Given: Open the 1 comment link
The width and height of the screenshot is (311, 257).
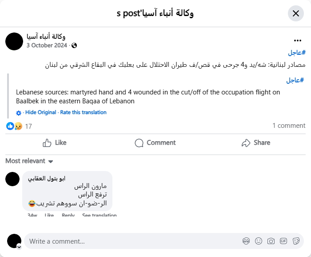Looking at the screenshot, I should pos(289,126).
